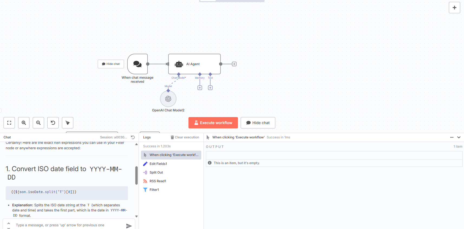Click the Hide chat button beside Execute
This screenshot has height=229, width=464.
258,123
